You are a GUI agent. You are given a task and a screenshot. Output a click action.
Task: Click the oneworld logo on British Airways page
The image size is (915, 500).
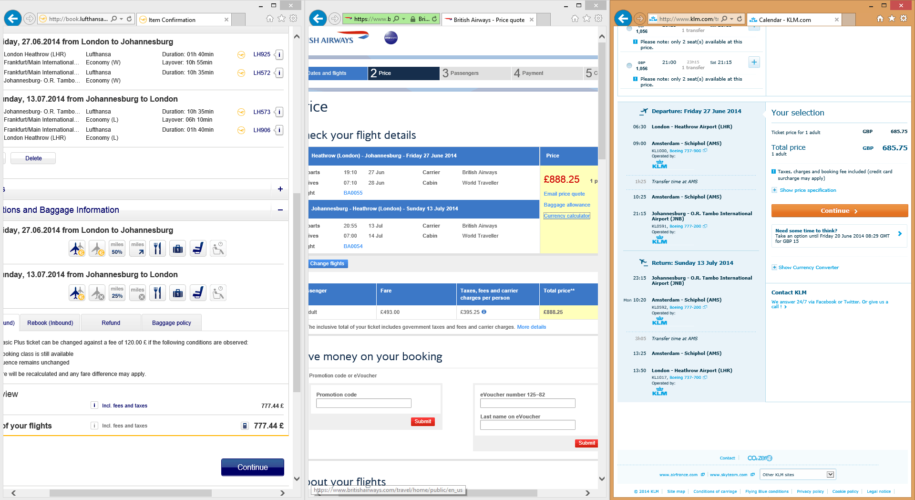[391, 38]
